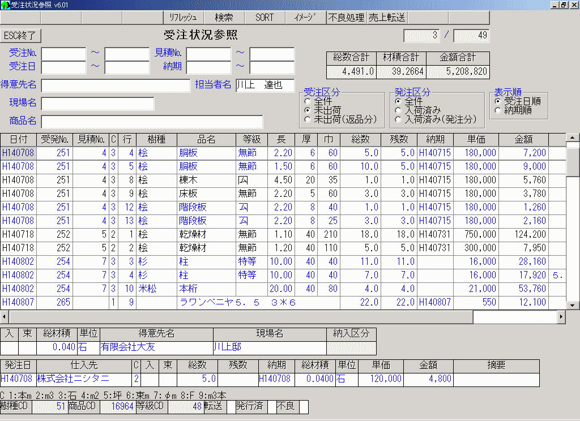580x421 pixels.
Task: Close the 受注状況参照 window
Action: [574, 5]
